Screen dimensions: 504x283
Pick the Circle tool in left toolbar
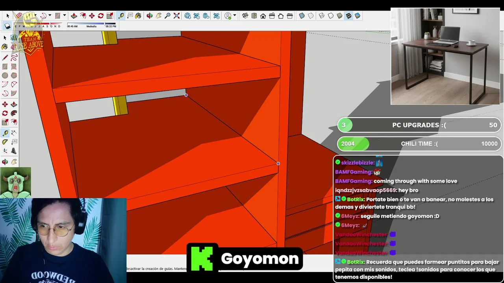[x=5, y=75]
